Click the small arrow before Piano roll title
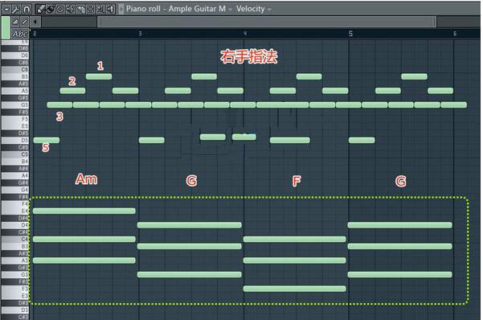 [x=121, y=9]
